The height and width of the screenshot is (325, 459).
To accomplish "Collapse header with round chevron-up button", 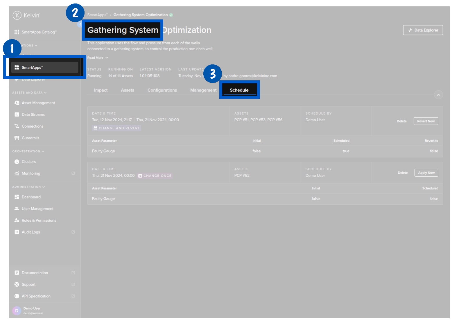I will 438,95.
